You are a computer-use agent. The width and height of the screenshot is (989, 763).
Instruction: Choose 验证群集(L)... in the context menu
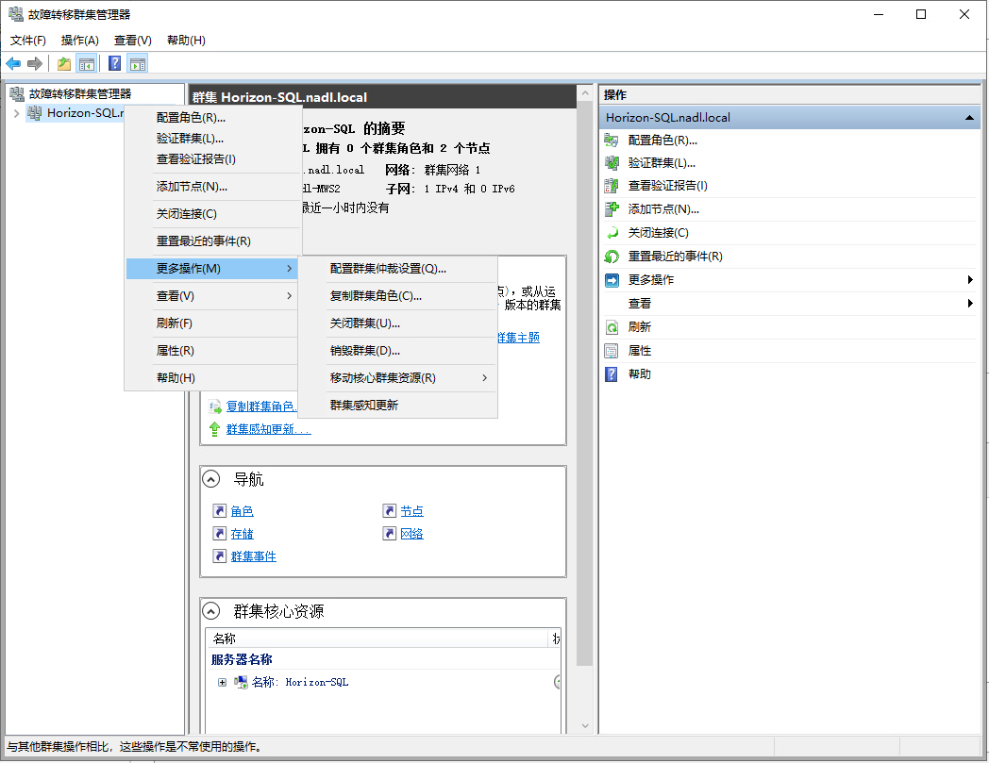[212, 138]
